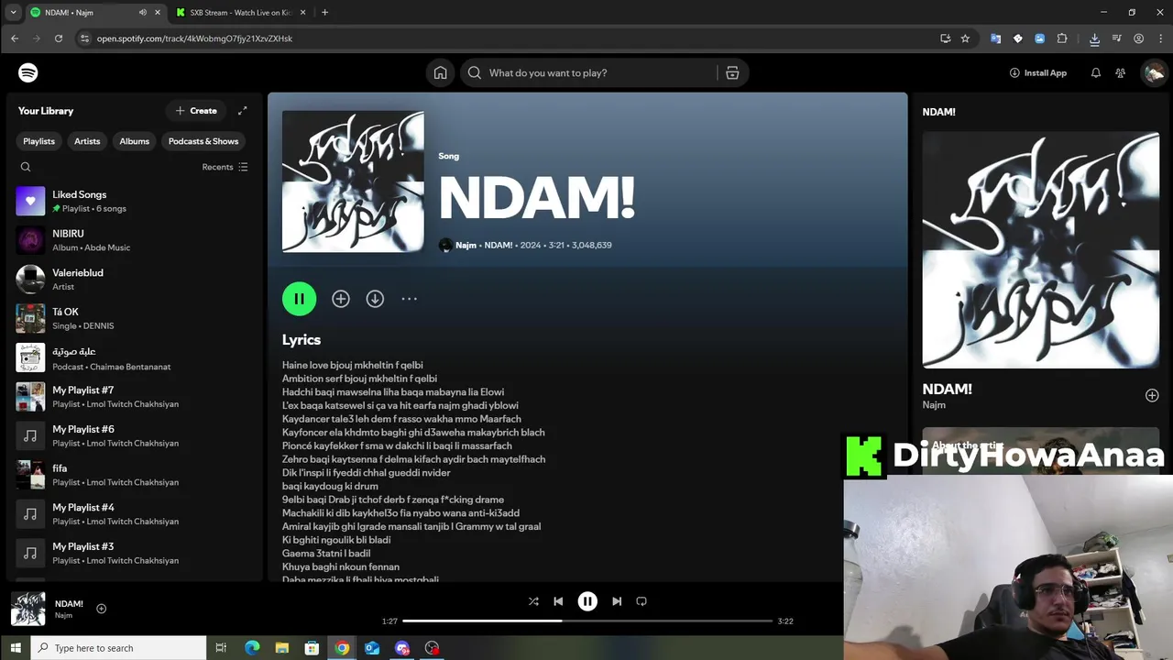The height and width of the screenshot is (660, 1173).
Task: Open Tá OK single in library
Action: pos(135,318)
